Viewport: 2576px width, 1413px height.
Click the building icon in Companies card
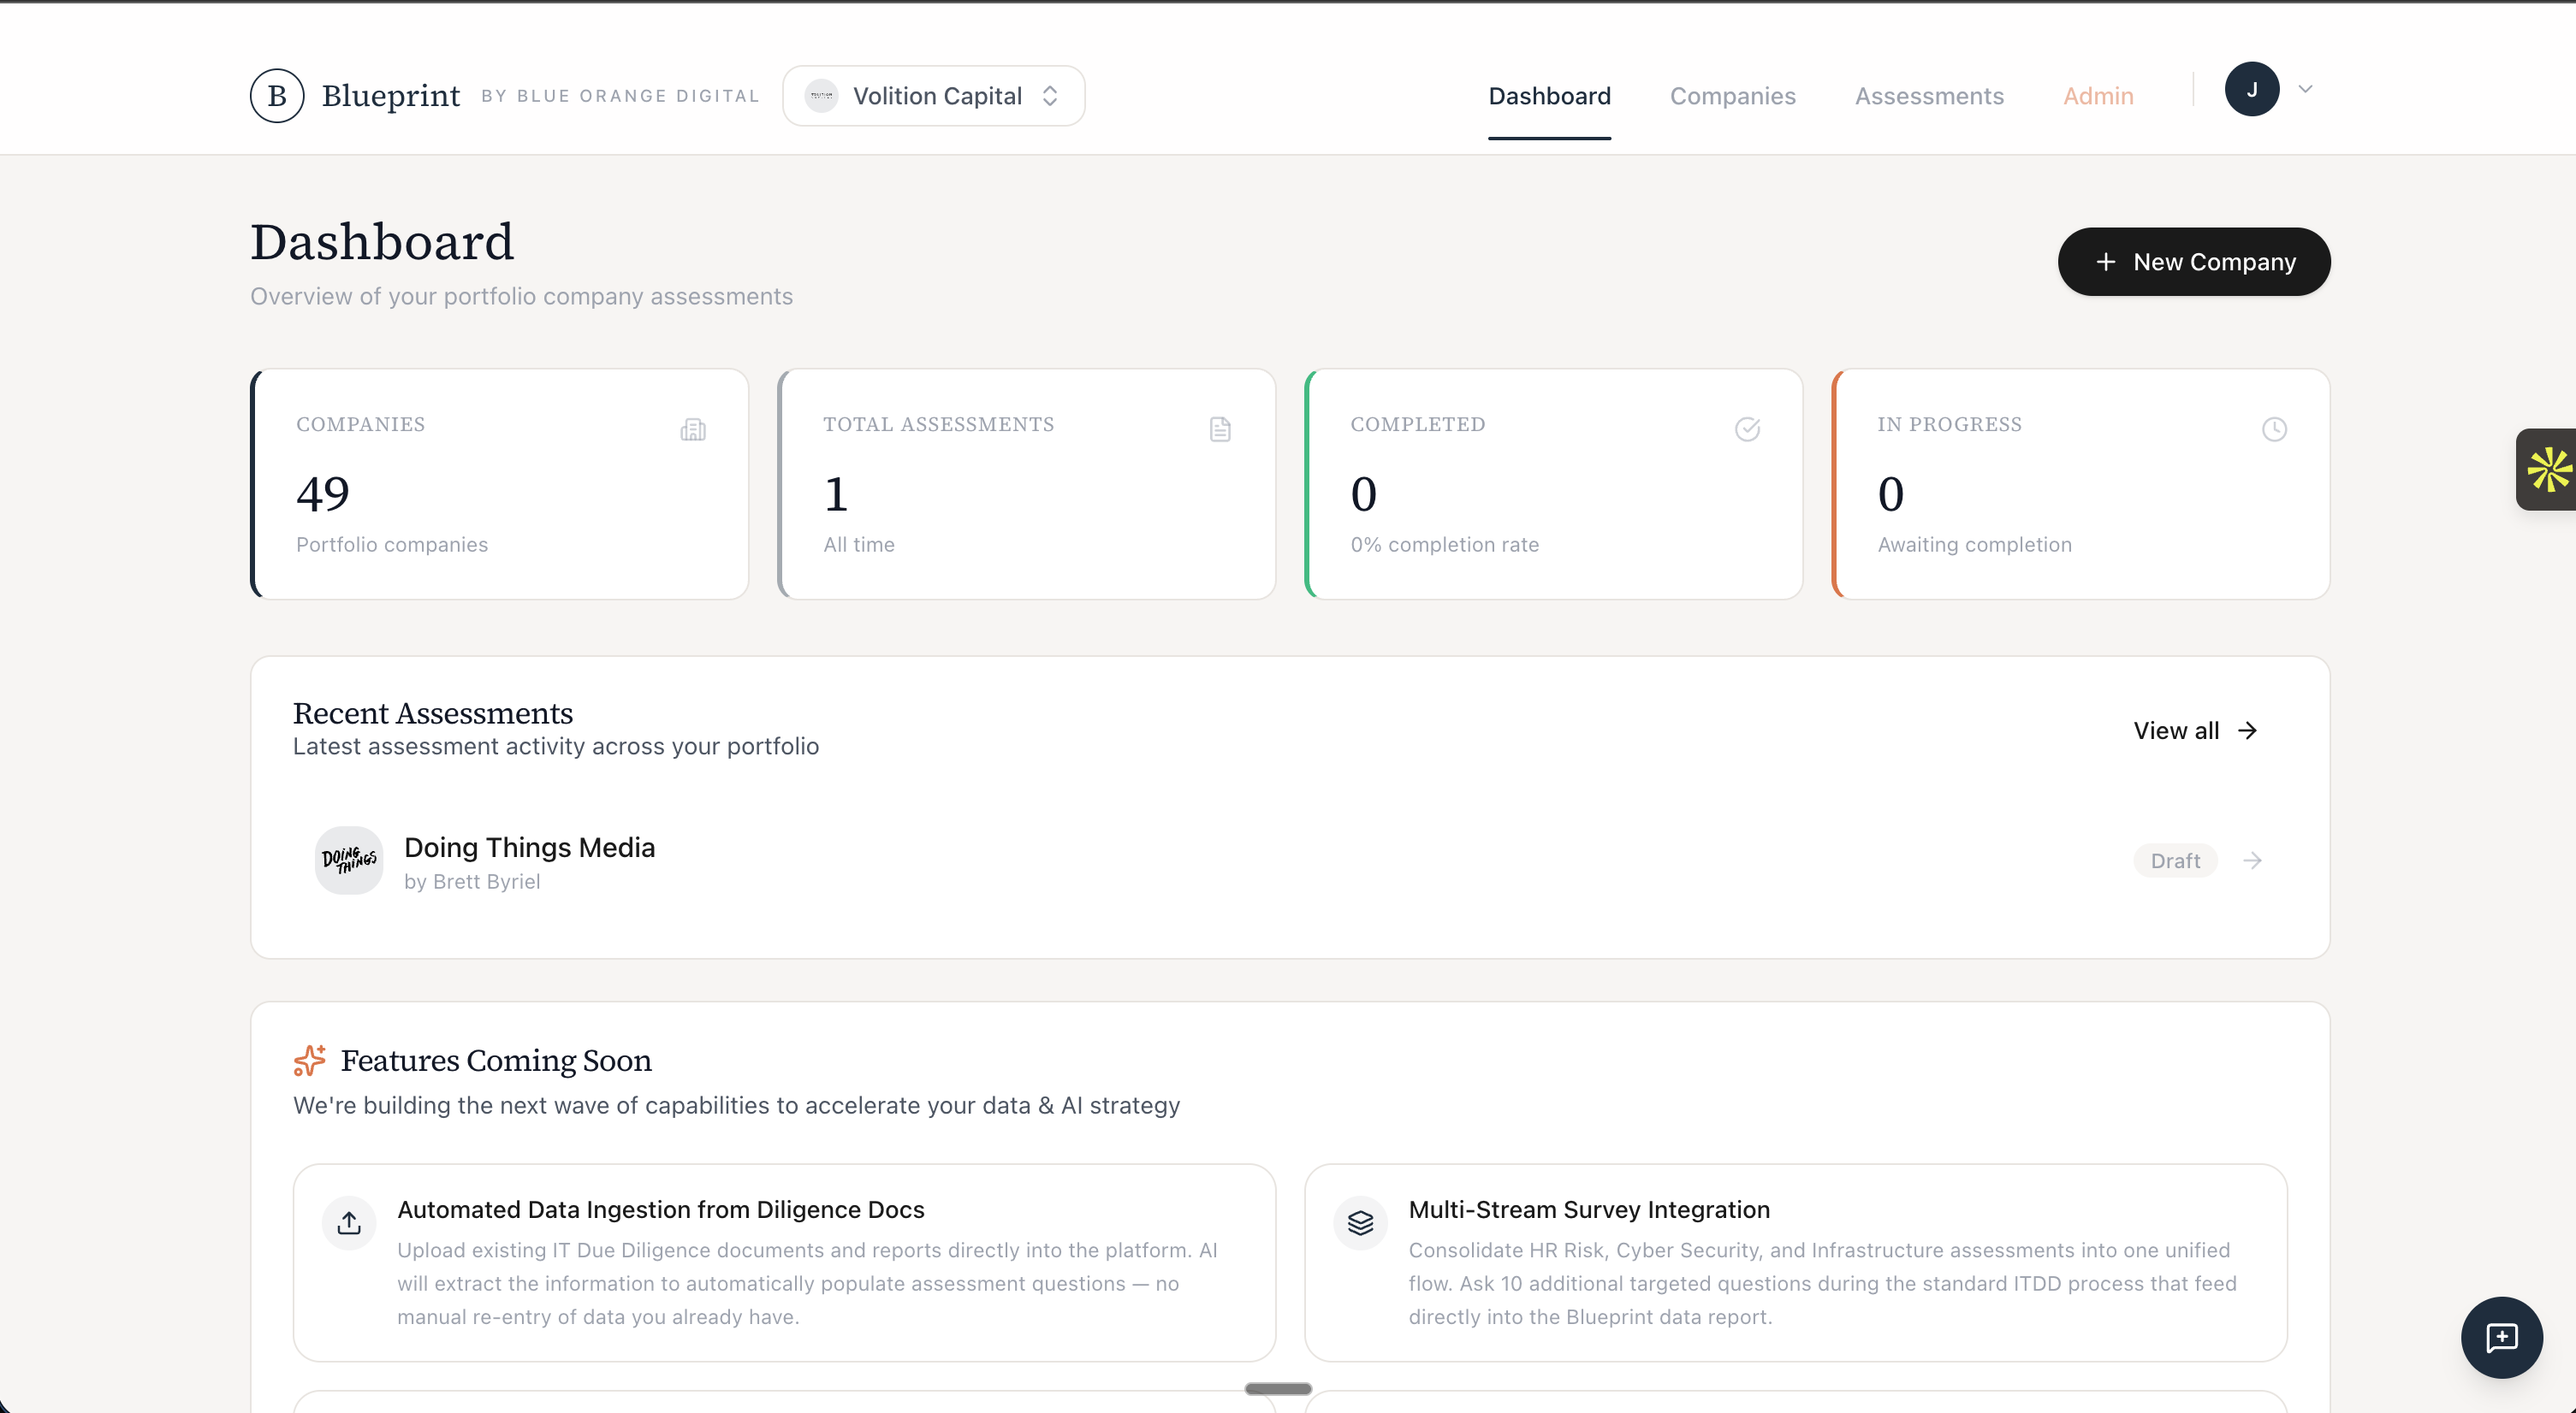(693, 429)
